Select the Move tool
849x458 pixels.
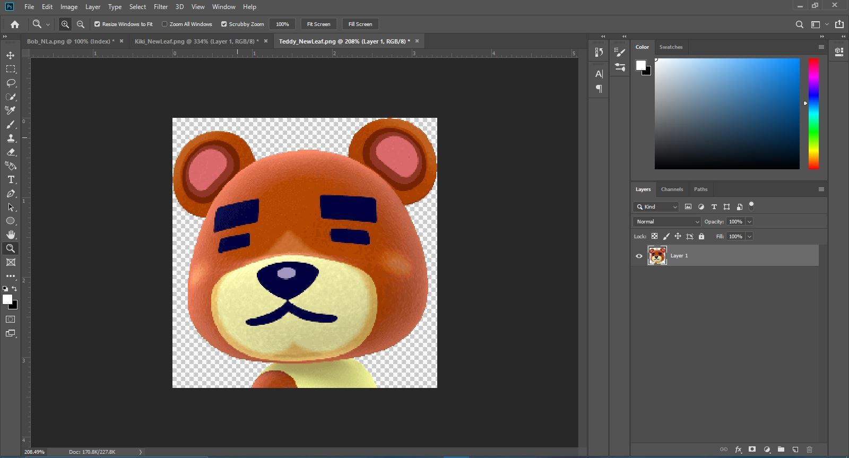11,55
